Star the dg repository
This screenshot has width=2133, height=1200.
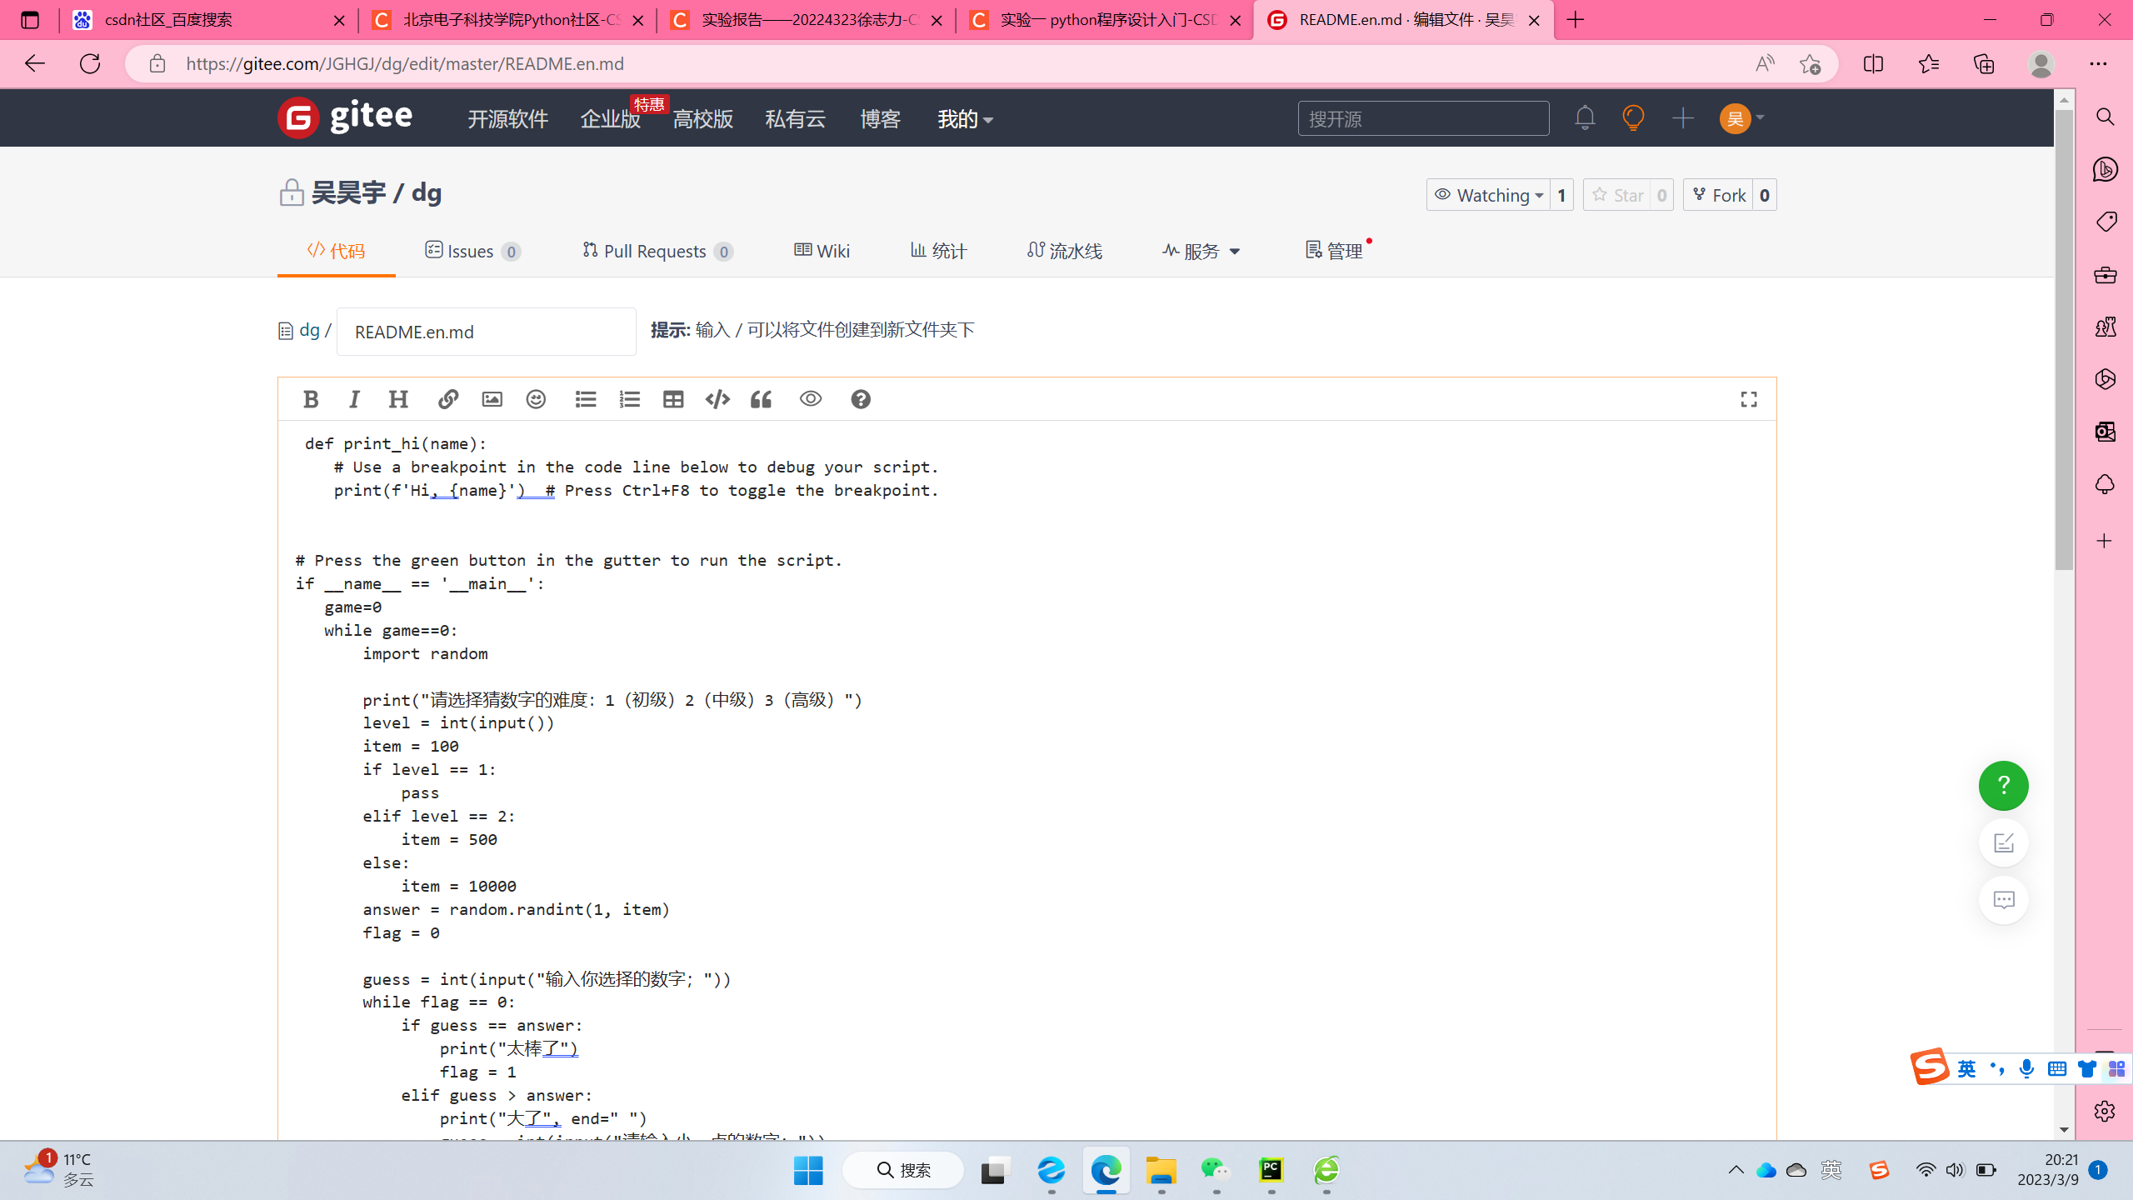pyautogui.click(x=1617, y=195)
